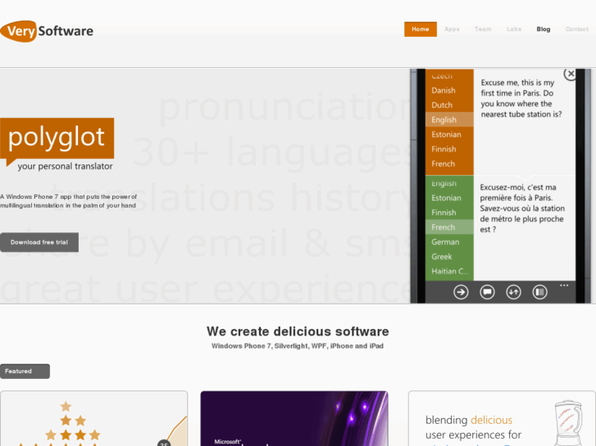Viewport: 596px width, 446px height.
Task: Open the blending delicious user experiences card
Action: [x=502, y=418]
